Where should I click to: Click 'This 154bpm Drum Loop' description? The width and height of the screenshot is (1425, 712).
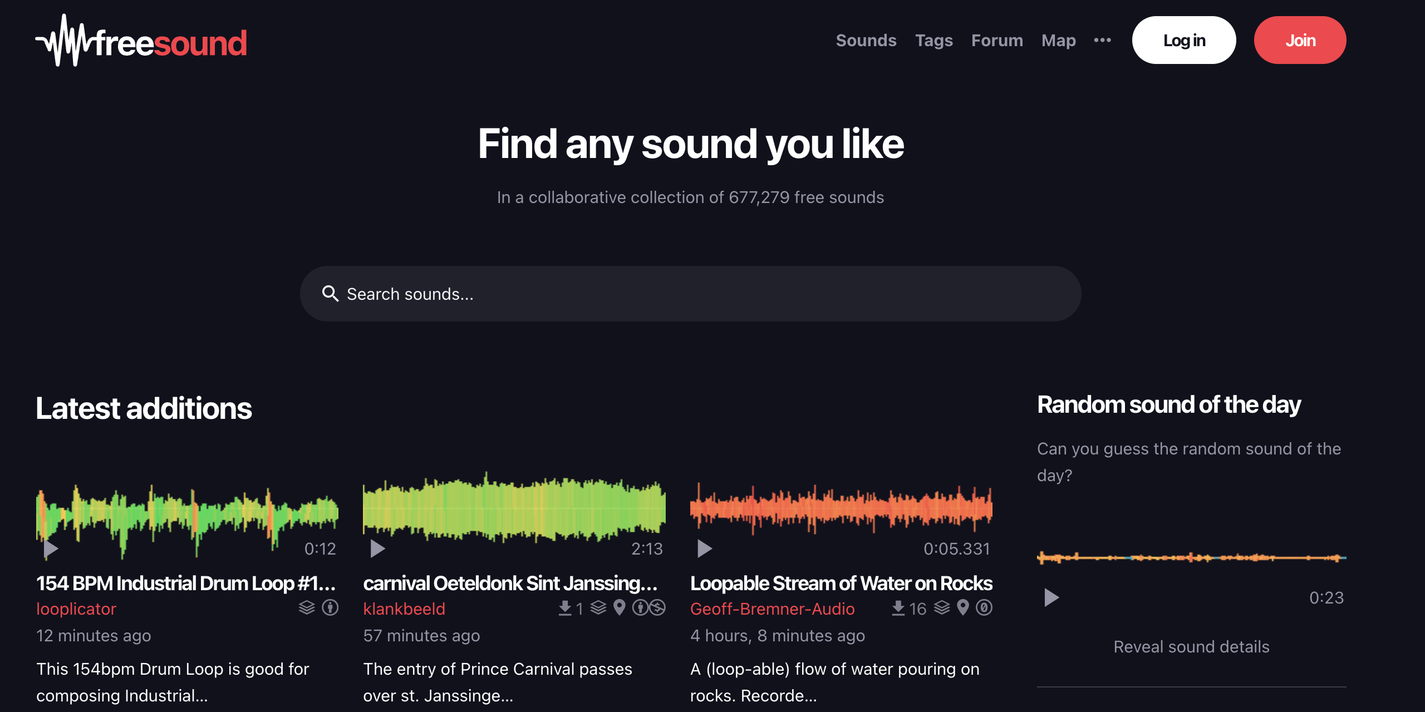[173, 682]
